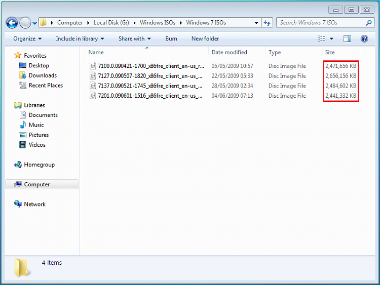Image resolution: width=380 pixels, height=285 pixels.
Task: Click the disc icon of the 7127 file
Action: pos(93,75)
